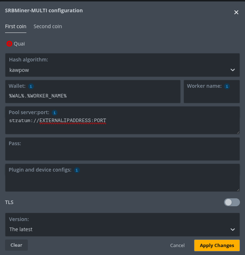Click the Clear button
The width and height of the screenshot is (245, 255).
[16, 245]
